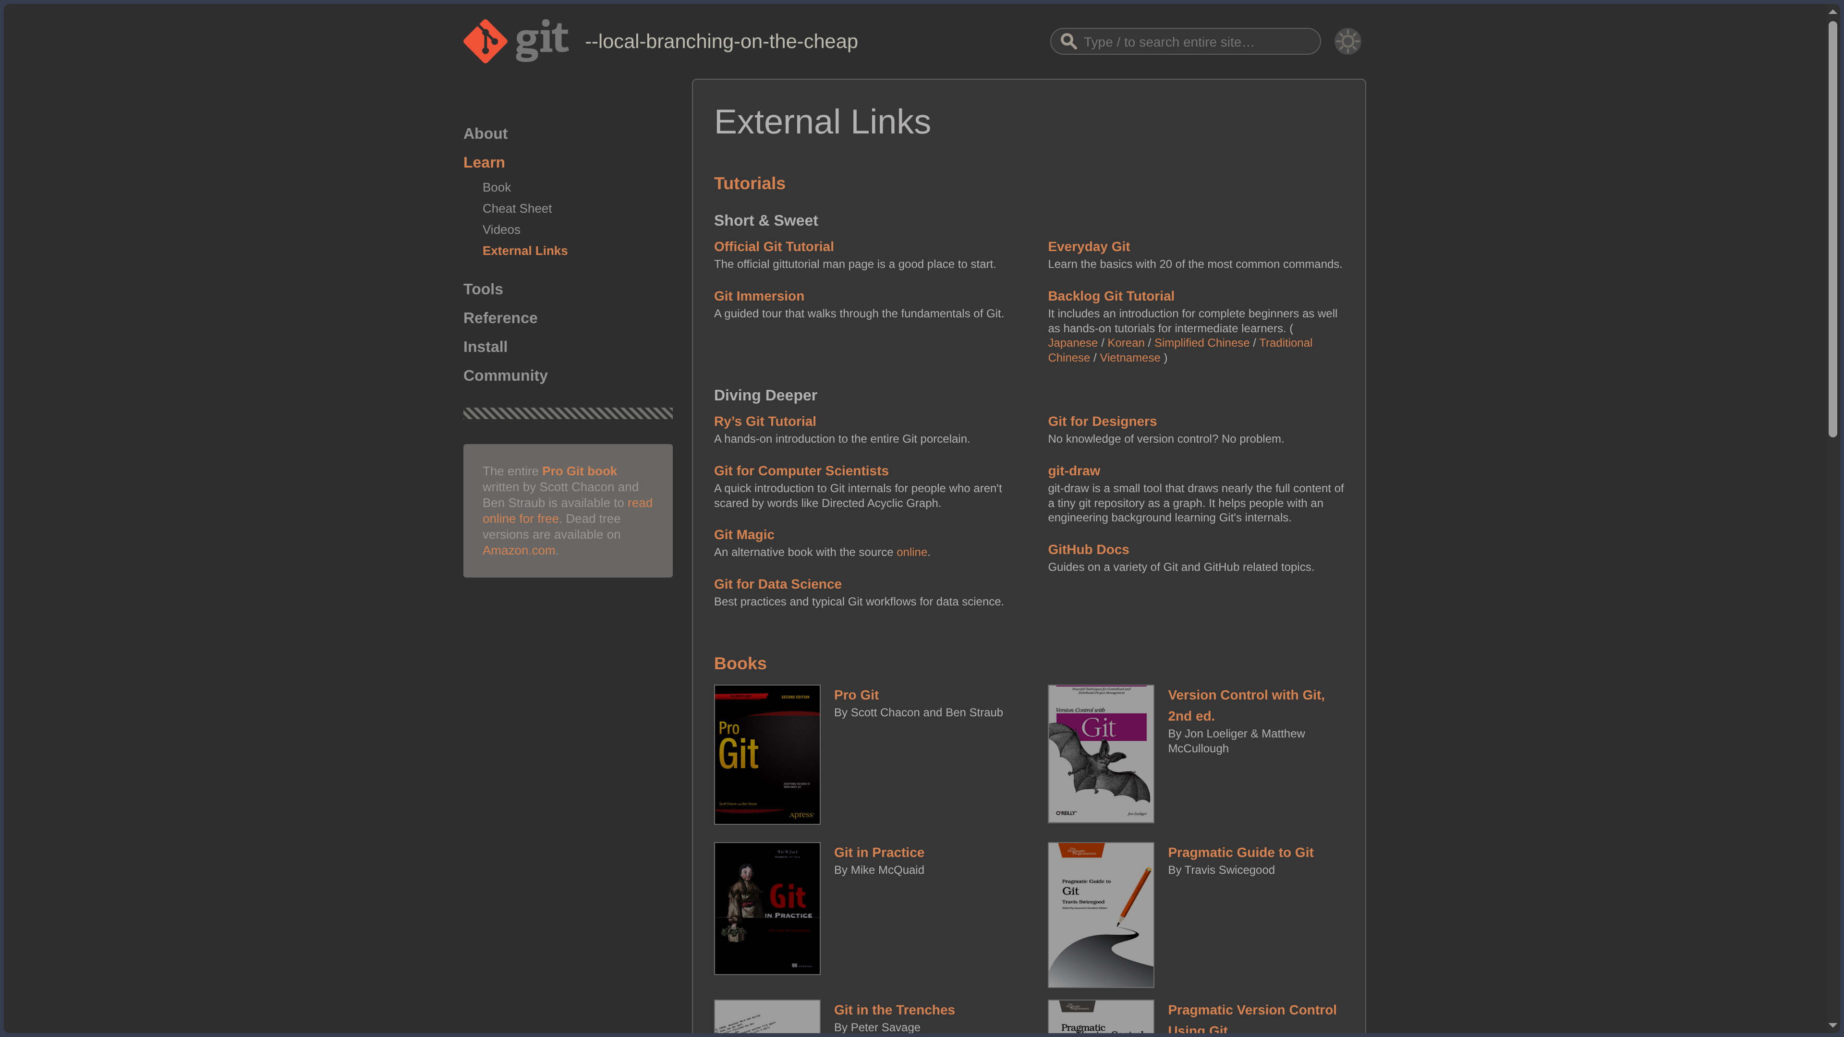Viewport: 1844px width, 1037px height.
Task: Go to the Book sub-item
Action: (496, 188)
